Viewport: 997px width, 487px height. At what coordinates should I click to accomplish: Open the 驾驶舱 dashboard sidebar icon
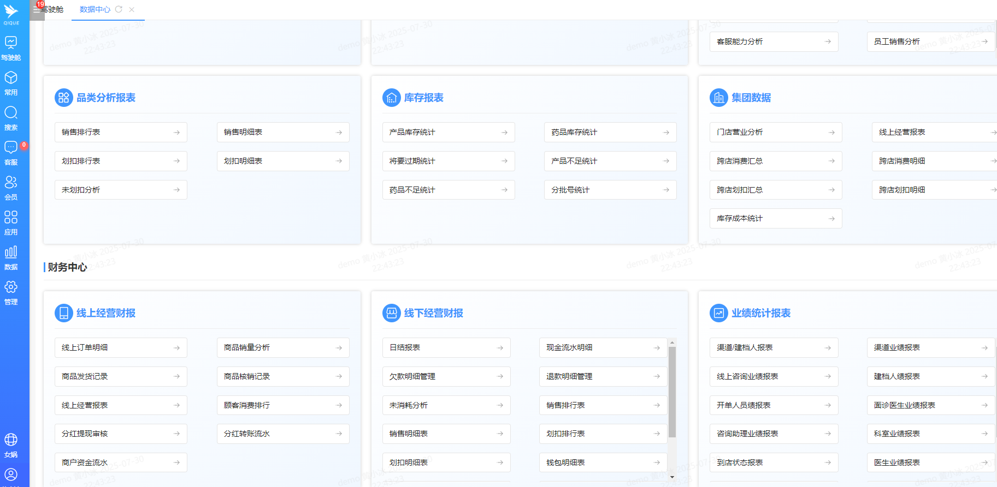pos(11,43)
